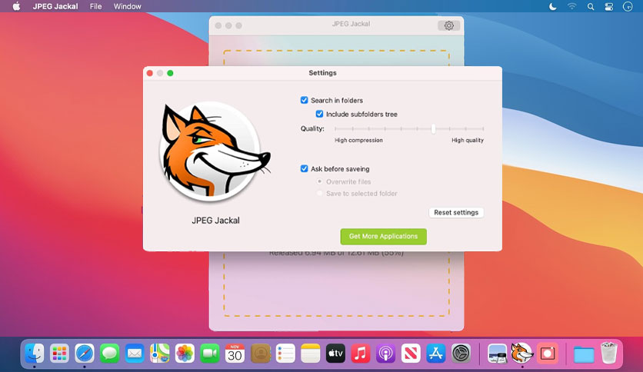This screenshot has width=643, height=372.
Task: Open Contacts app in the dock
Action: [x=260, y=353]
